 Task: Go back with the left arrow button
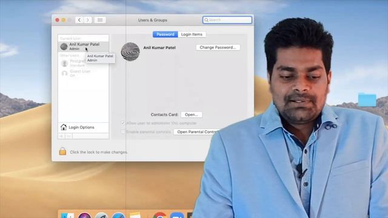tap(79, 20)
